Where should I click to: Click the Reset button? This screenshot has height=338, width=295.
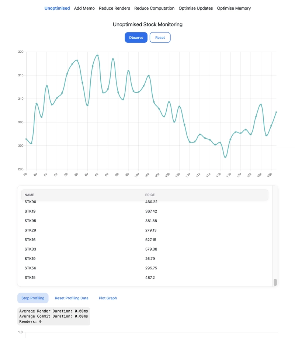(160, 38)
